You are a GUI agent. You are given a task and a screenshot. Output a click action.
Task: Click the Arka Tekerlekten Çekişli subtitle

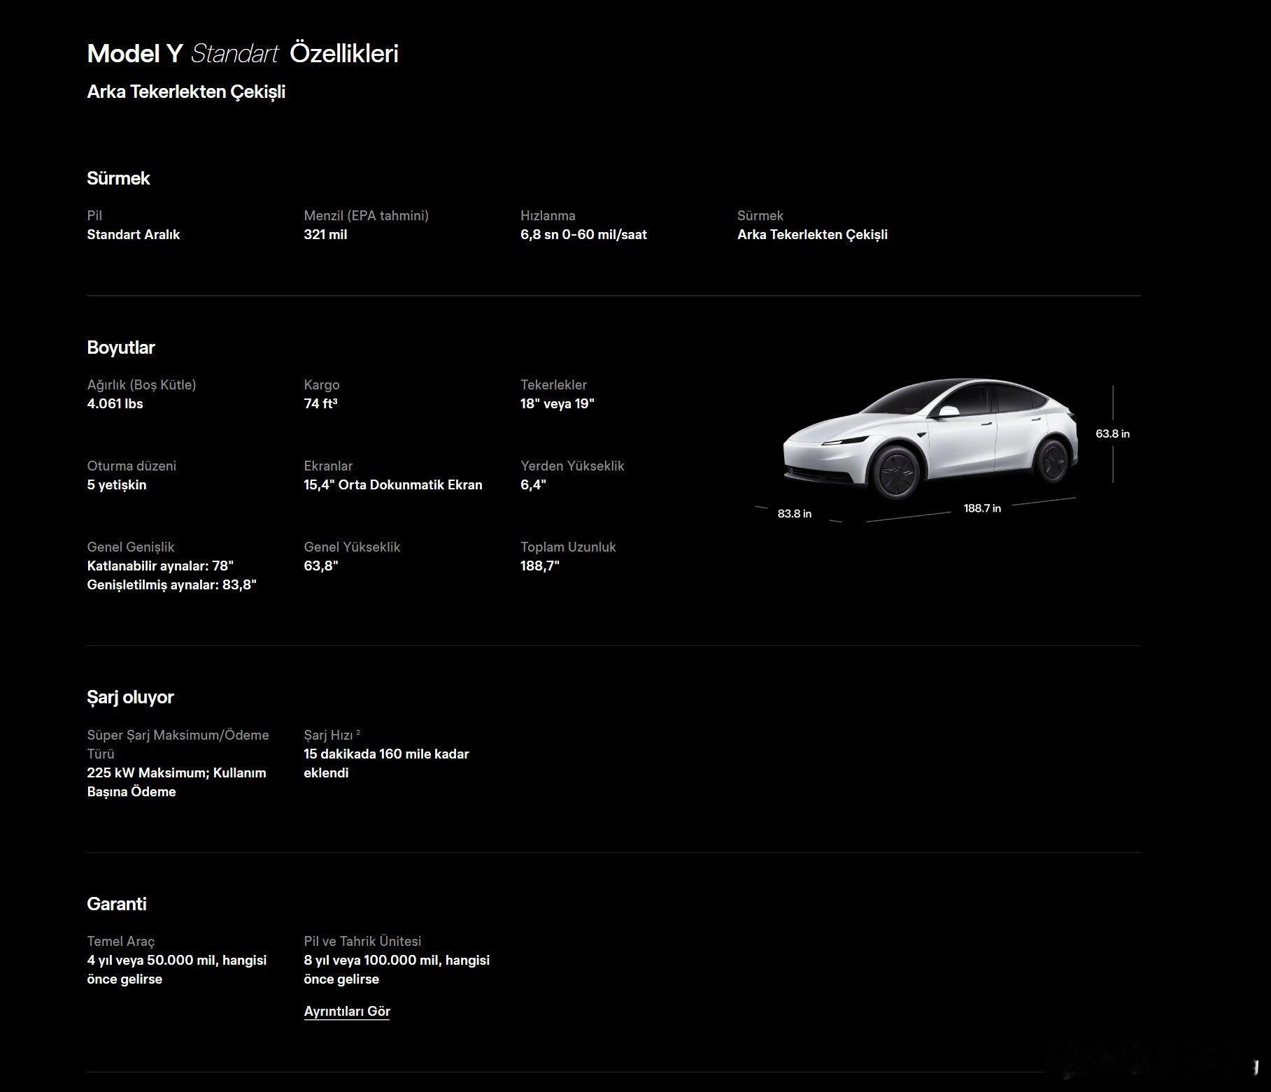tap(186, 92)
